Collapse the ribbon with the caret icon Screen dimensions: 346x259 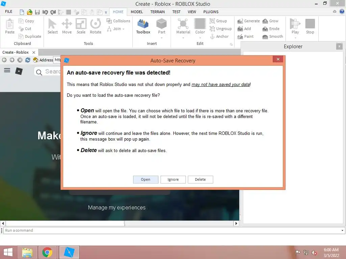tap(335, 11)
